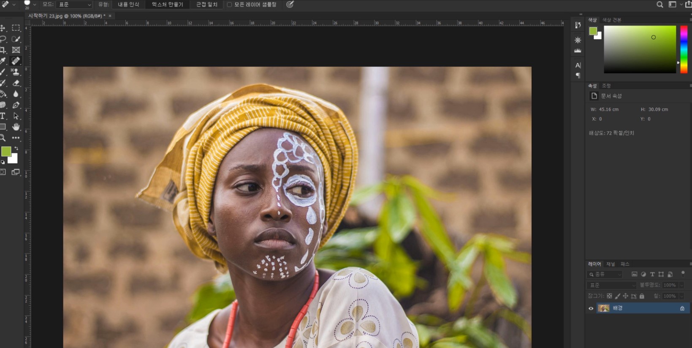Select the Clone Stamp tool
Viewport: 692px width, 348px height.
(16, 72)
